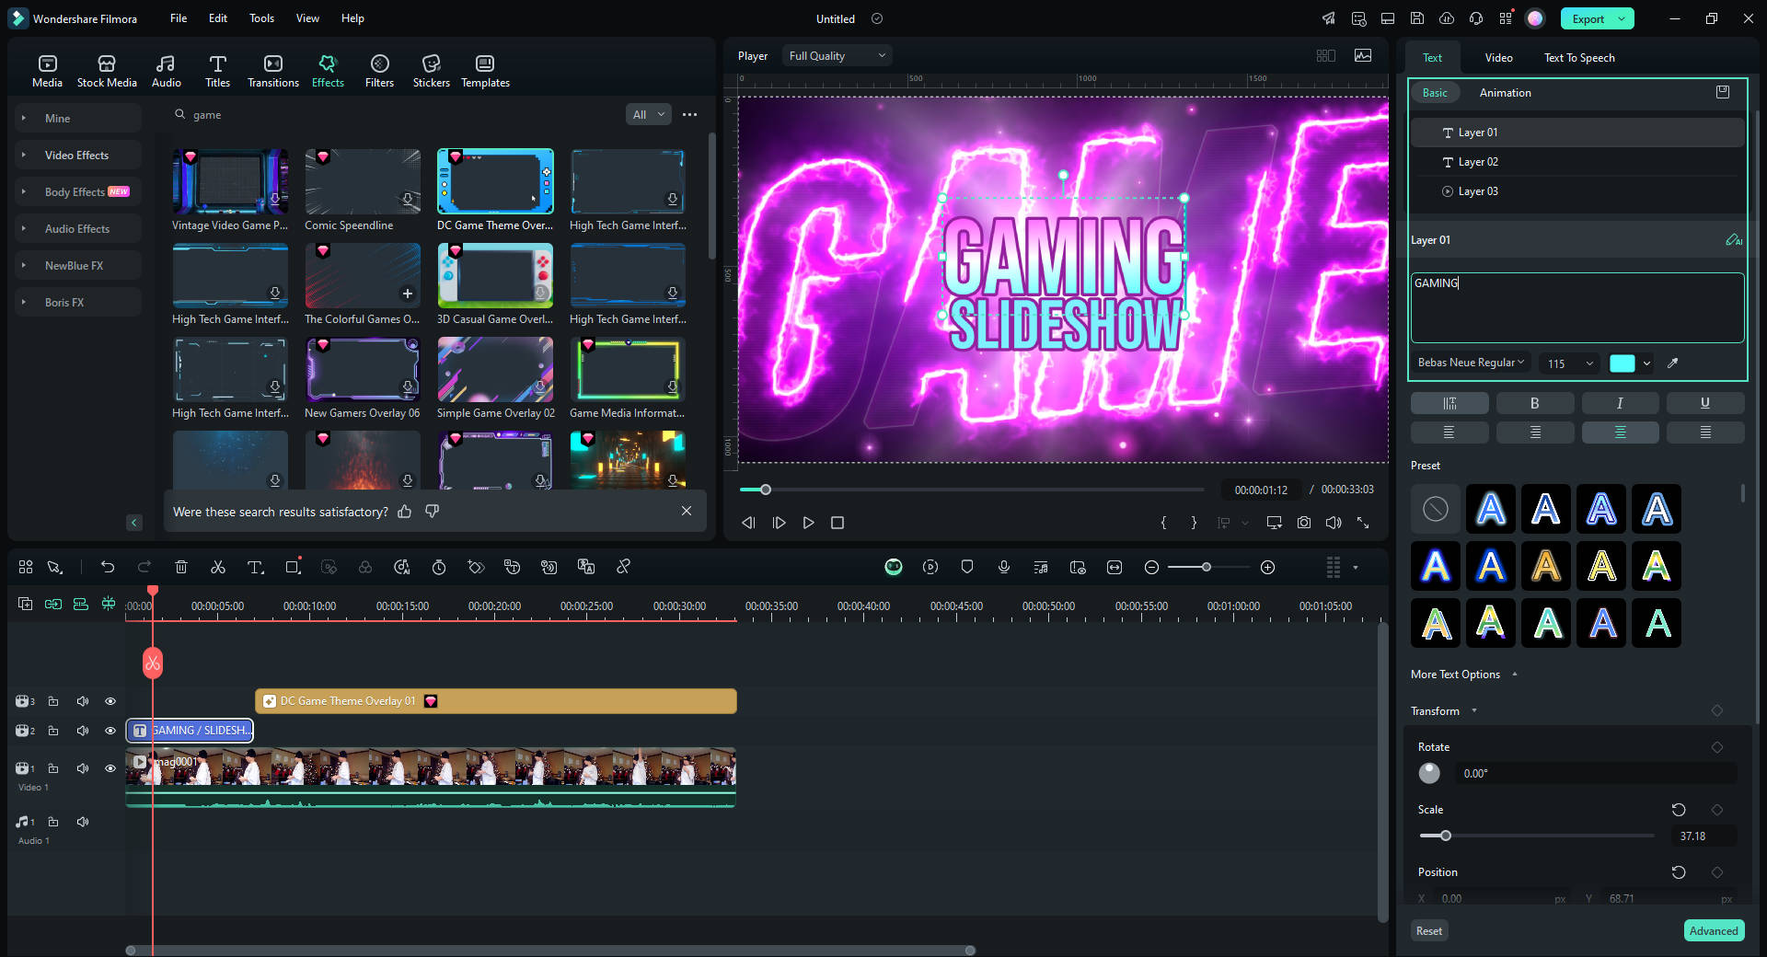Click the voiceover microphone icon
The image size is (1767, 957).
[x=1004, y=567]
